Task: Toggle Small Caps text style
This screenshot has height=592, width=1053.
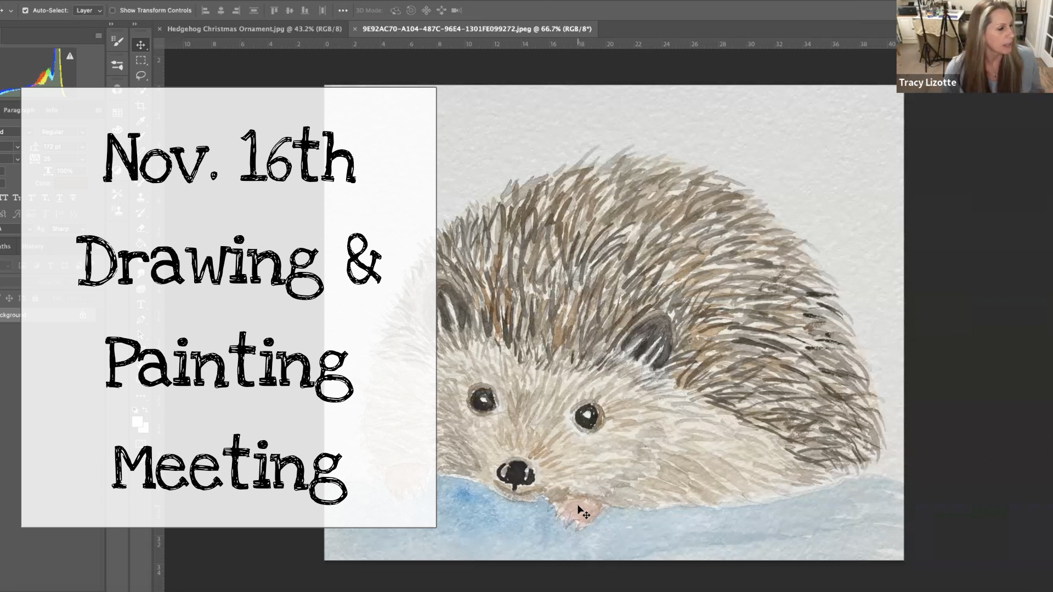Action: click(x=16, y=198)
